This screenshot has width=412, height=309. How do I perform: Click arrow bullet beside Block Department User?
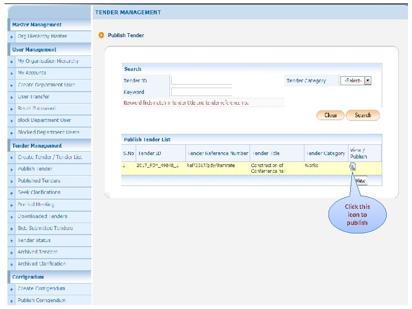point(11,121)
